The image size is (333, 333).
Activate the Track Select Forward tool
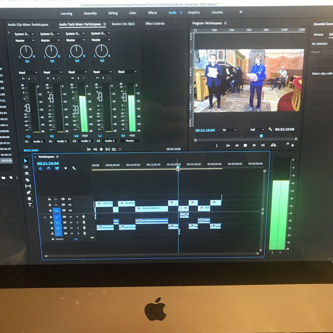tap(26, 167)
